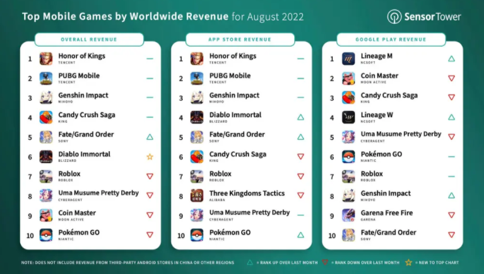
Task: Click 'Uma Musume Pretty Derby' text in Google Play
Action: click(401, 134)
